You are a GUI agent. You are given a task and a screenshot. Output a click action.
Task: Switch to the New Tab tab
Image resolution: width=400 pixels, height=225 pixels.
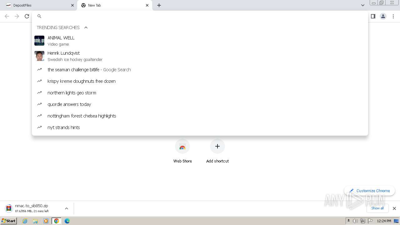click(114, 5)
